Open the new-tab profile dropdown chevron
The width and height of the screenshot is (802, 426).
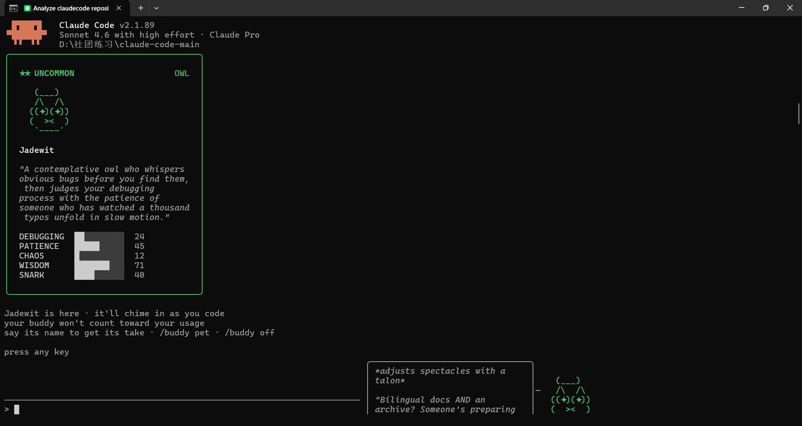click(156, 8)
